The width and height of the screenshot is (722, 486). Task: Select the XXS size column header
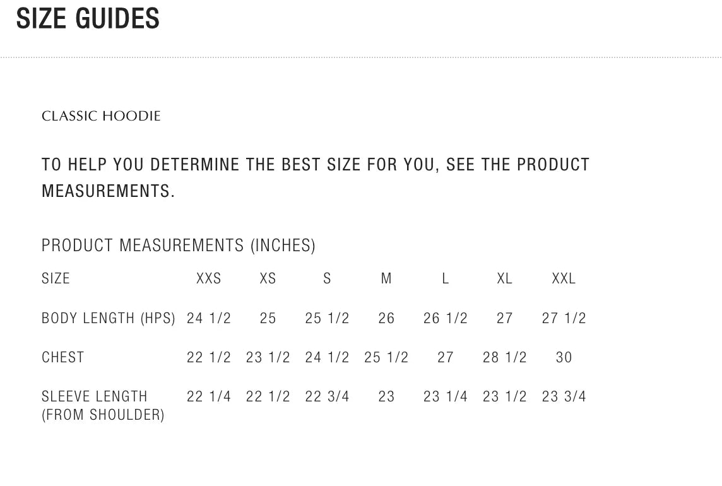click(x=209, y=278)
